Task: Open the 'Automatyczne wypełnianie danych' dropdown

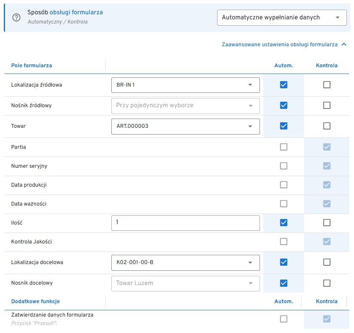Action: coord(281,18)
